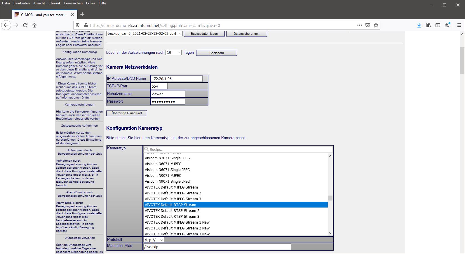Viewport: 465px width, 254px height.
Task: Show library bookmarks and history
Action: (x=429, y=25)
